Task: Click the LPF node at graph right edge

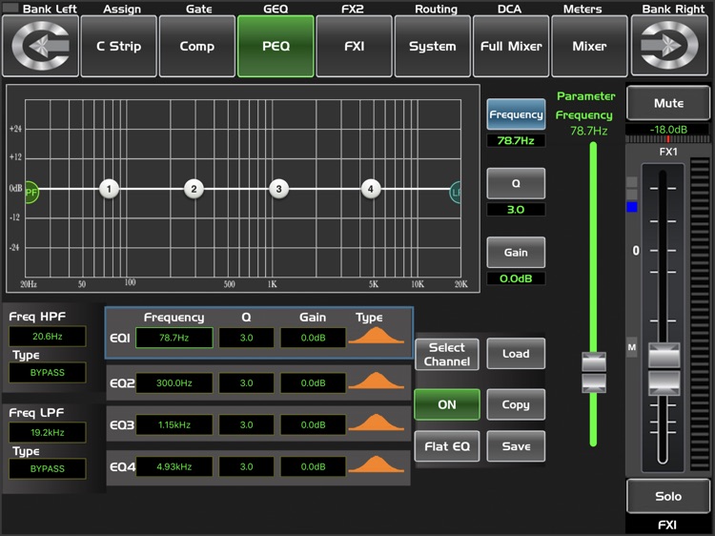Action: pyautogui.click(x=457, y=193)
